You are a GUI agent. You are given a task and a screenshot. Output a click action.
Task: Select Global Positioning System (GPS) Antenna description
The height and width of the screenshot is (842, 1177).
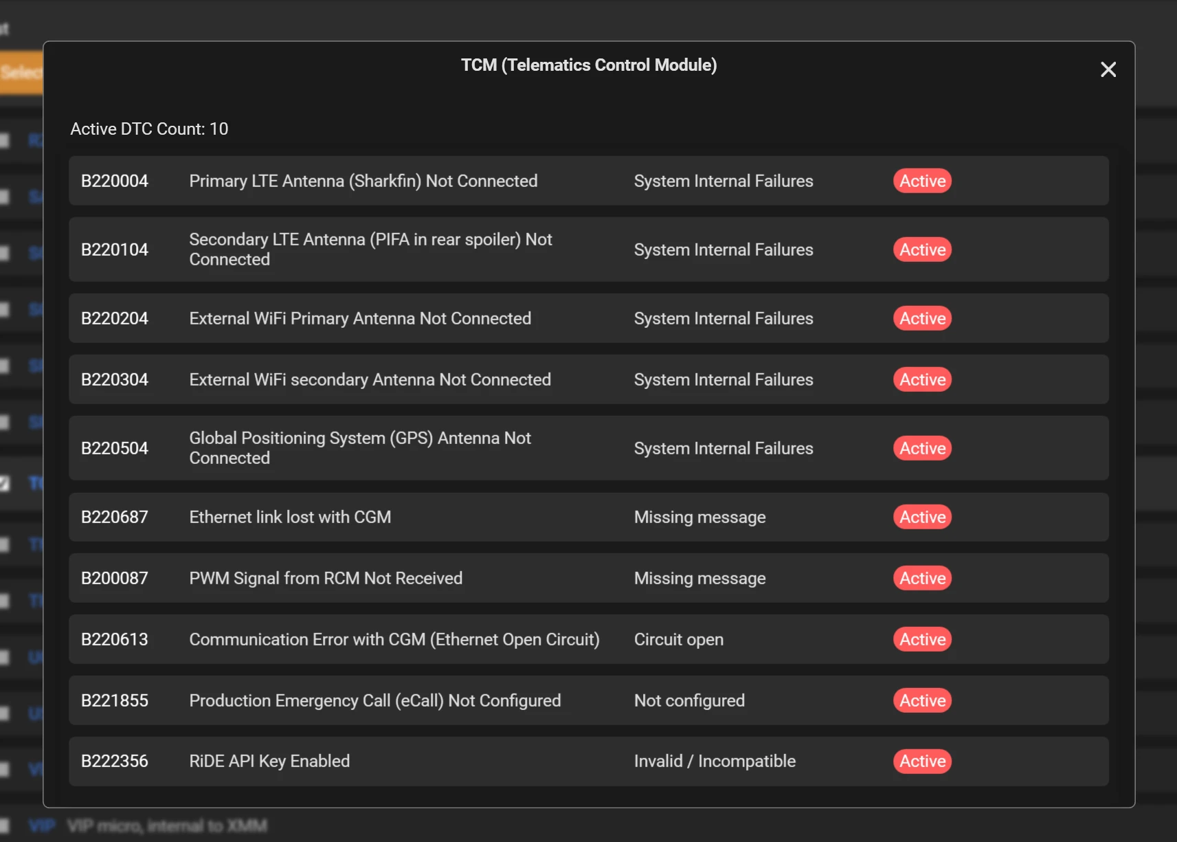click(x=360, y=448)
